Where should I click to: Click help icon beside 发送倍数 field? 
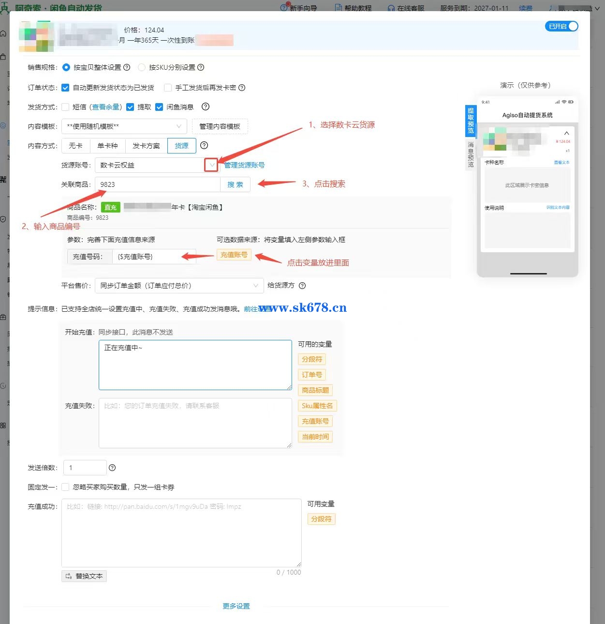point(112,468)
